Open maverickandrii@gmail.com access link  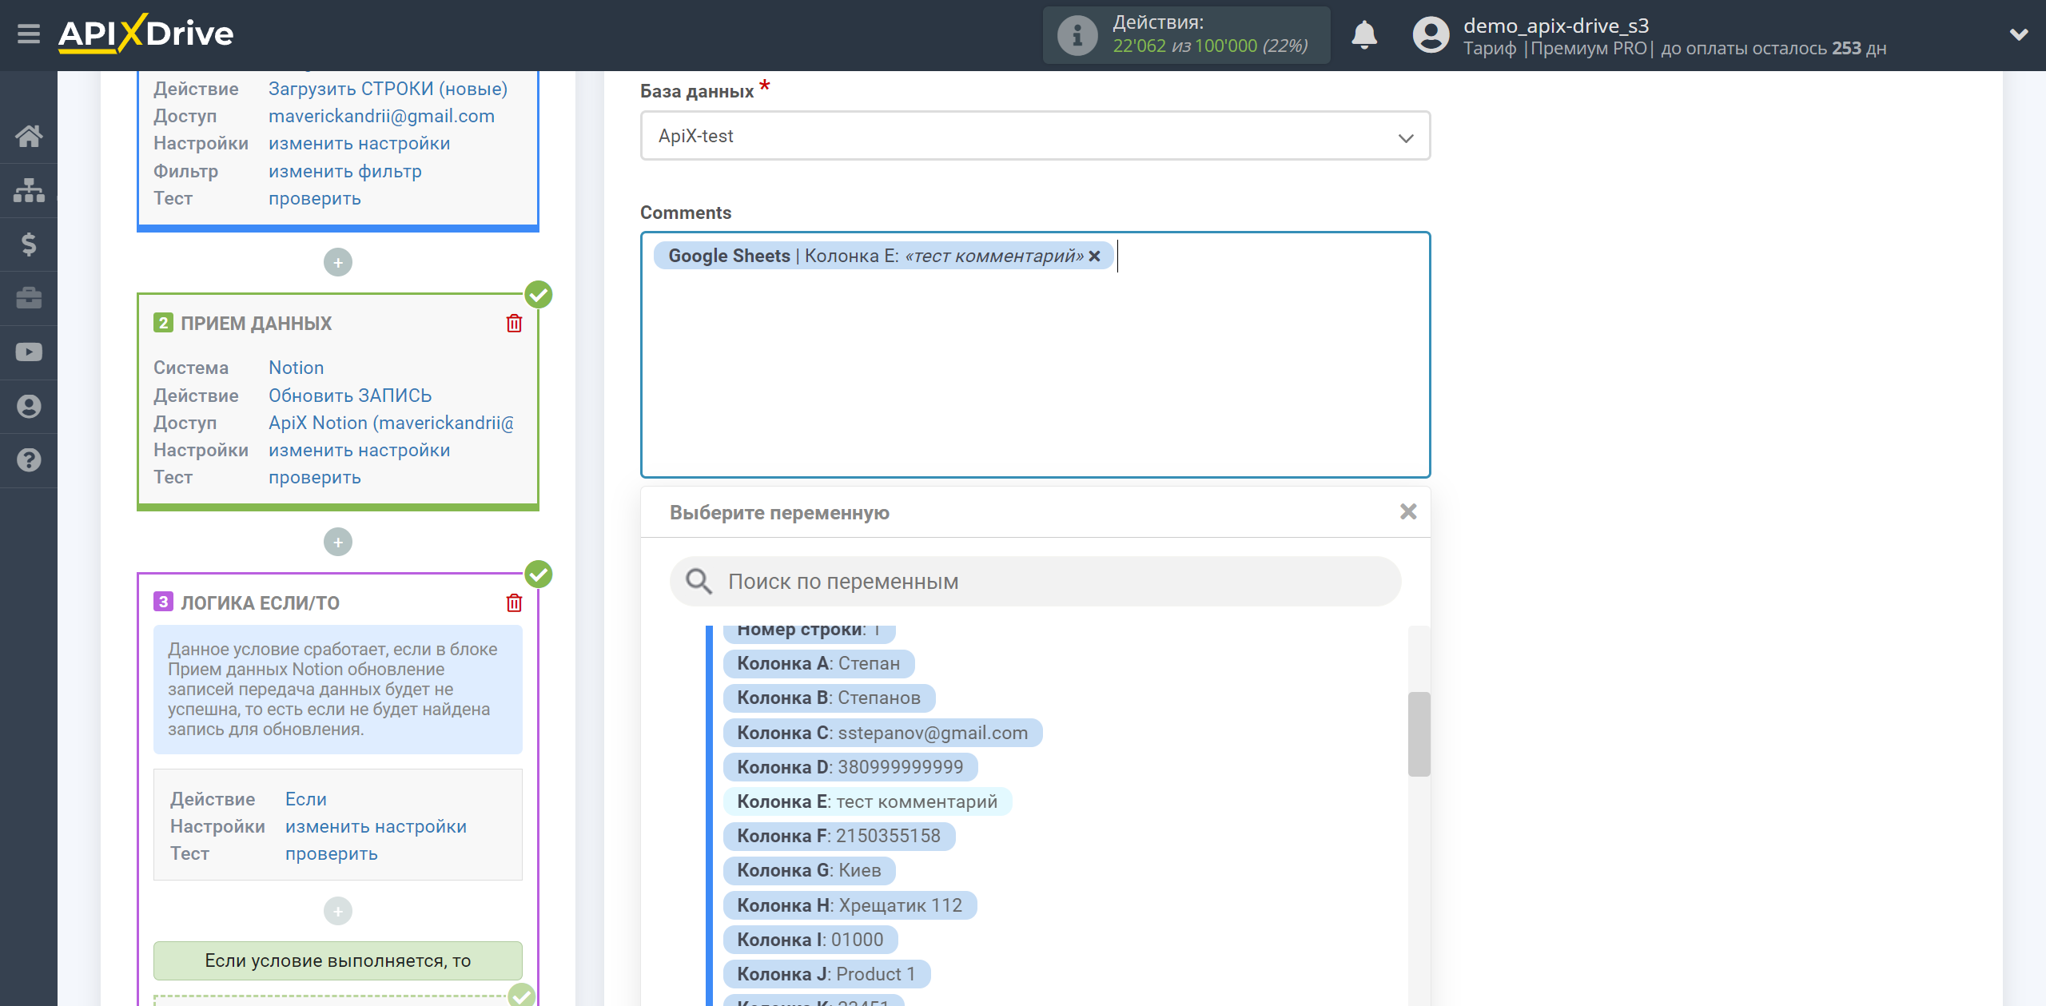(381, 116)
